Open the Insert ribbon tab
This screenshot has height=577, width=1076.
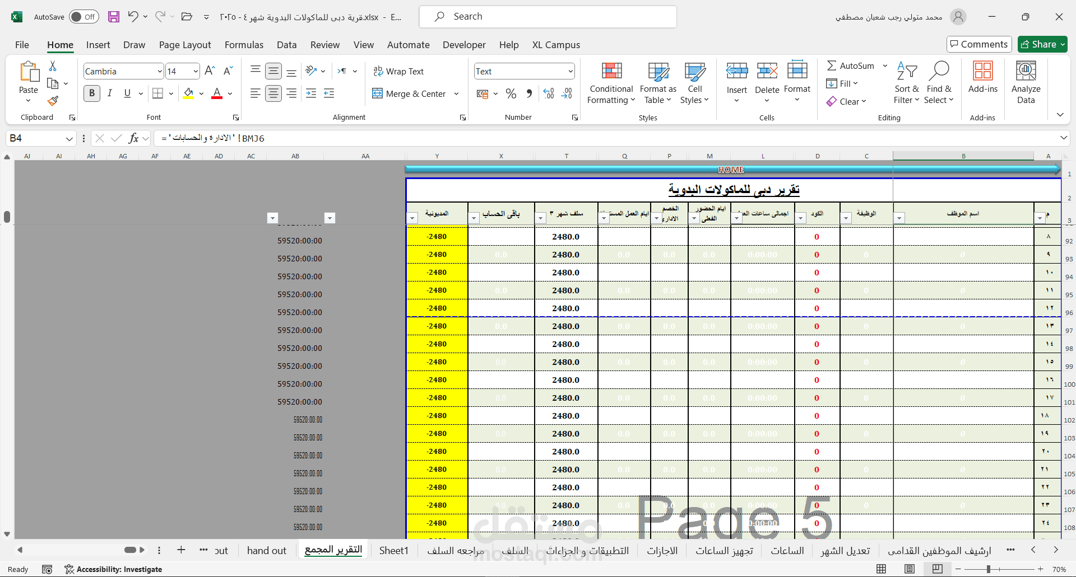[x=98, y=45]
